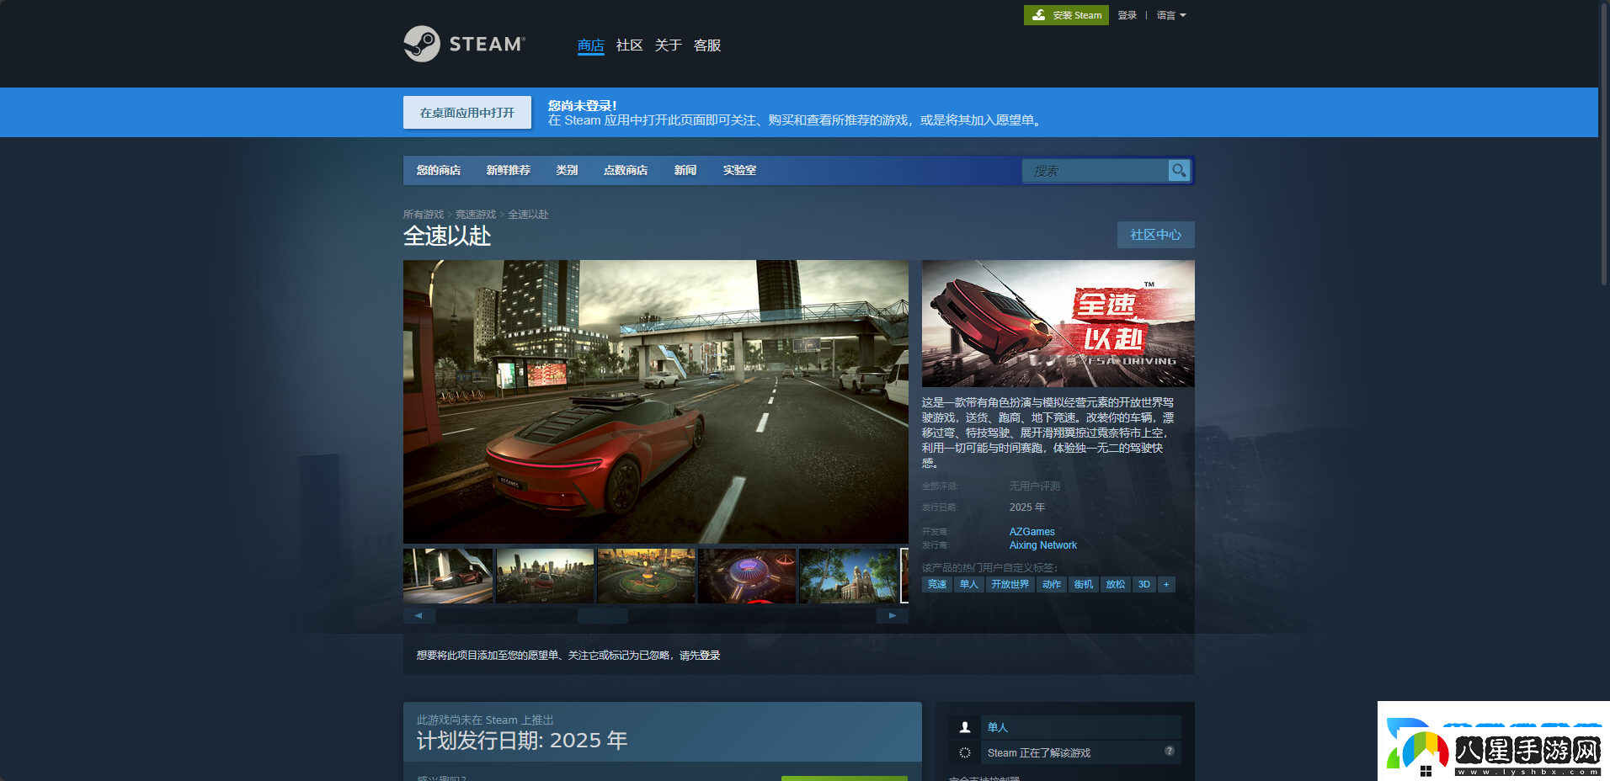Image resolution: width=1610 pixels, height=781 pixels.
Task: Open the 实验室 labs tab
Action: point(739,170)
